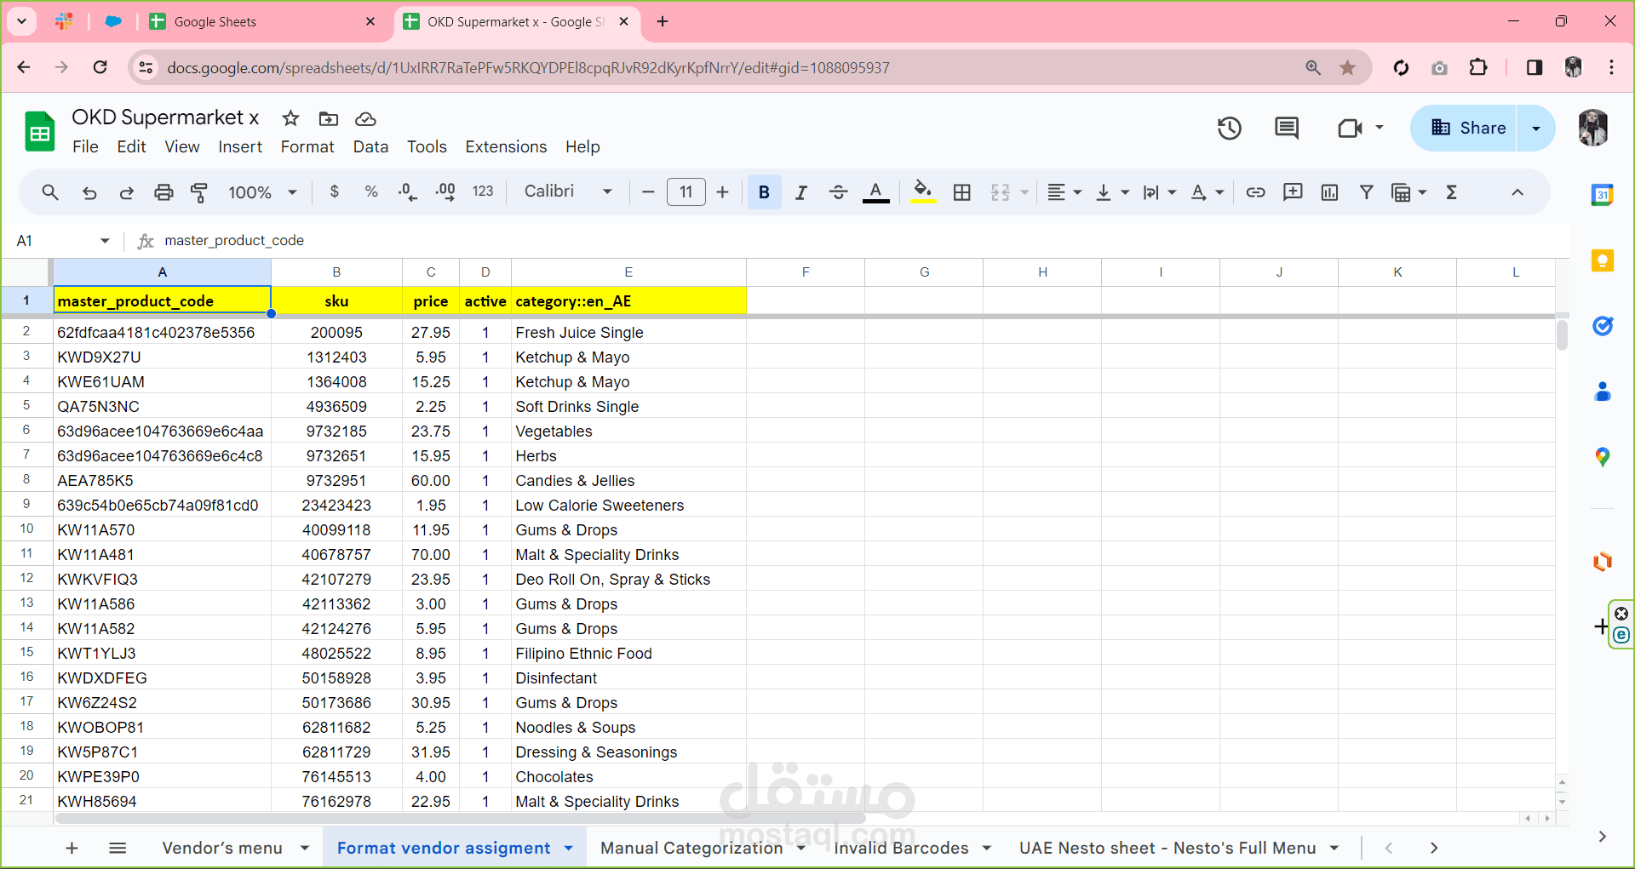
Task: Open Google Tasks side panel icon
Action: [1603, 326]
